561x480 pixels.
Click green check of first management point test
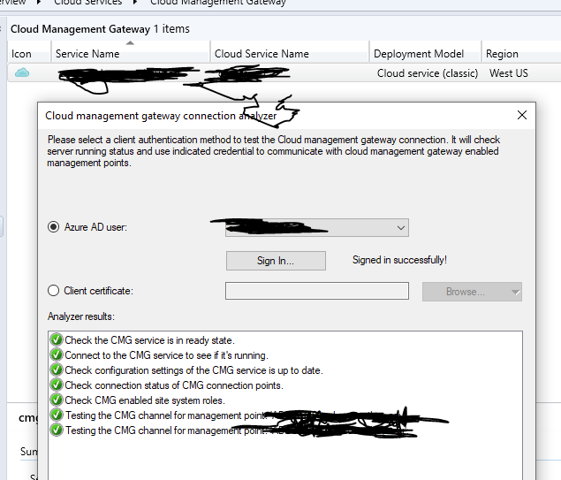57,415
